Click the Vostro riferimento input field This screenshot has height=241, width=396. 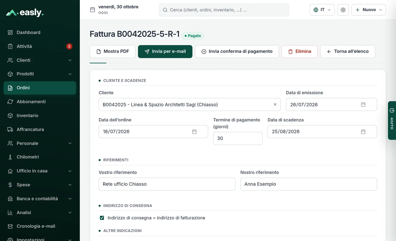tap(167, 184)
